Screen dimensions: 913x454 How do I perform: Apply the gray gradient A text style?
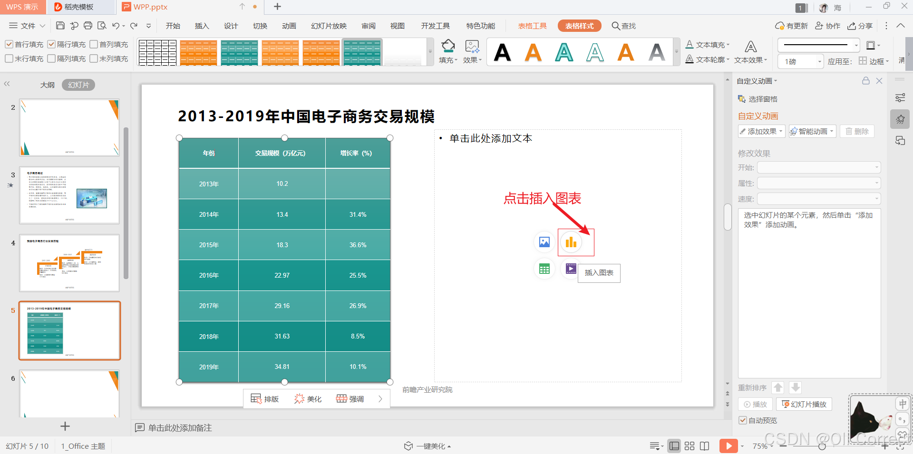(x=657, y=52)
